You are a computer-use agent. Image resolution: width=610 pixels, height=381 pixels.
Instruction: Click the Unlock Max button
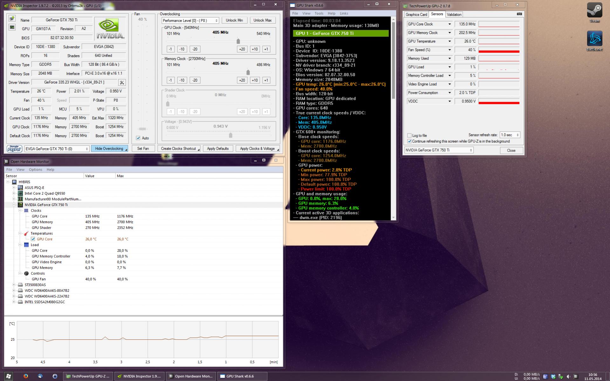[x=263, y=20]
